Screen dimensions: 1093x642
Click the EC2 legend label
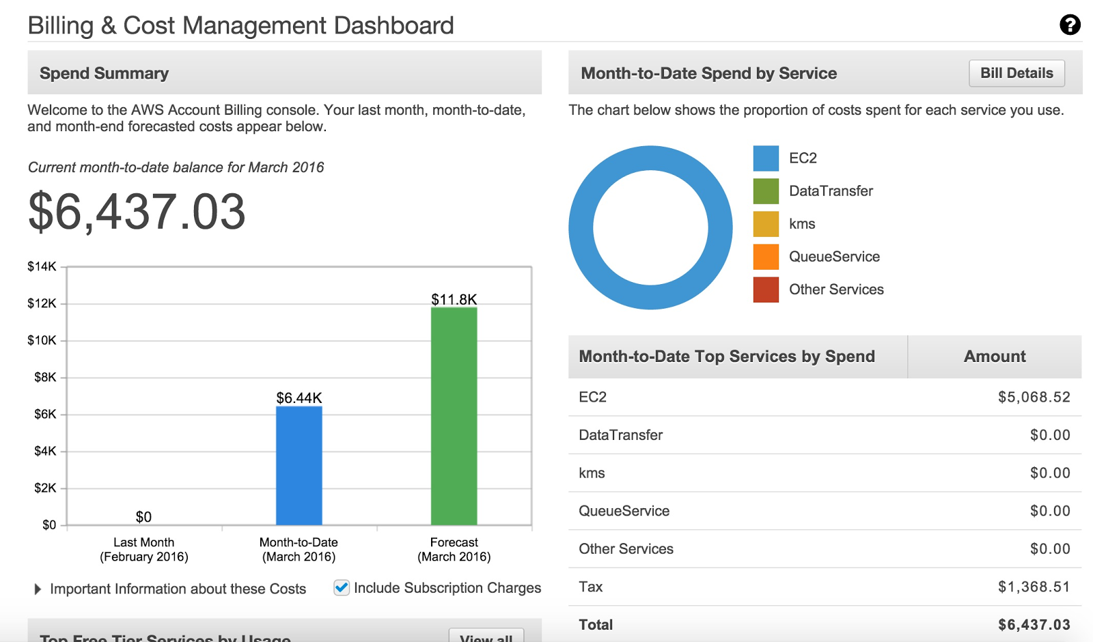pyautogui.click(x=803, y=158)
